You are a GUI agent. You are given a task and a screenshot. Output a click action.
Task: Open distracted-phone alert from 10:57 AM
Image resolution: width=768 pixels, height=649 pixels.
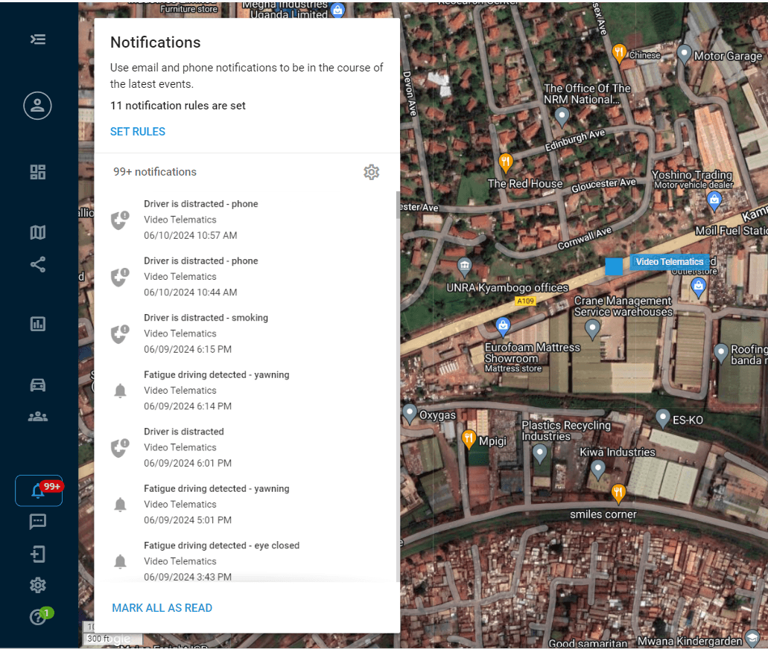point(245,220)
